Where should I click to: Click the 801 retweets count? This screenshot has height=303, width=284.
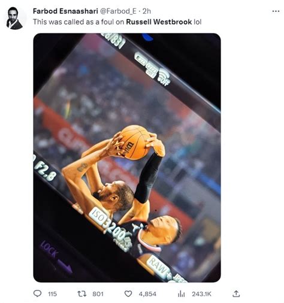tap(98, 294)
